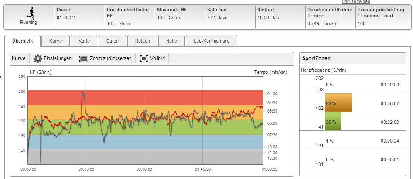Screen dimensions: 413x179
Task: Click the Einstellungen label text
Action: 58,58
